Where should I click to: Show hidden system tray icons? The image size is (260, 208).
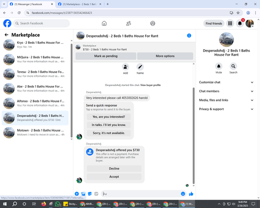tap(219, 204)
